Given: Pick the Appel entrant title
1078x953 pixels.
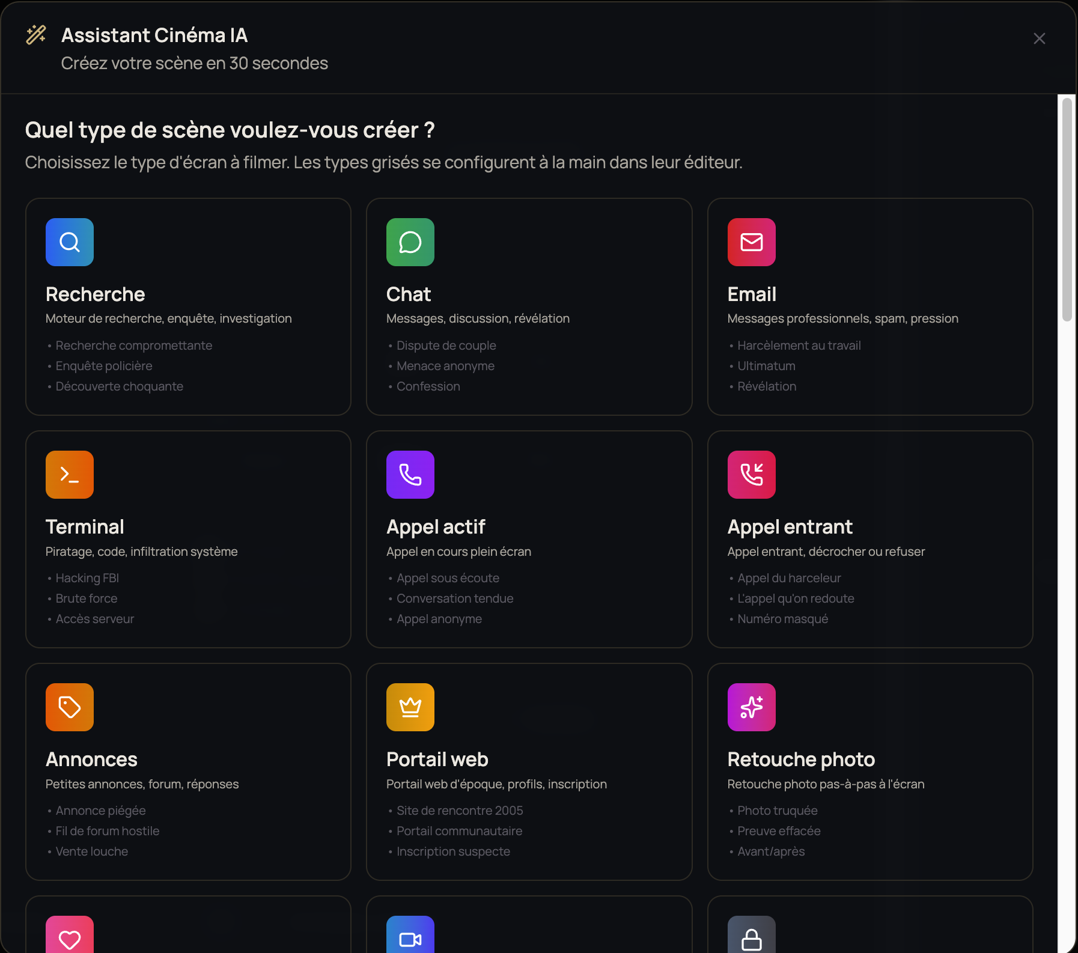Looking at the screenshot, I should click(790, 527).
